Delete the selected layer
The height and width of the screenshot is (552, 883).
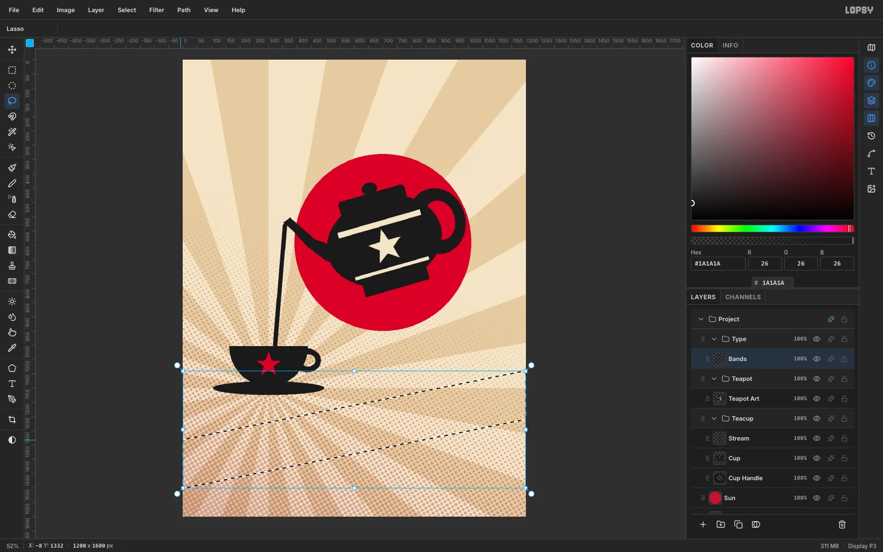842,524
